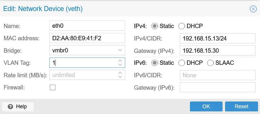Click the Reset button

pyautogui.click(x=241, y=106)
